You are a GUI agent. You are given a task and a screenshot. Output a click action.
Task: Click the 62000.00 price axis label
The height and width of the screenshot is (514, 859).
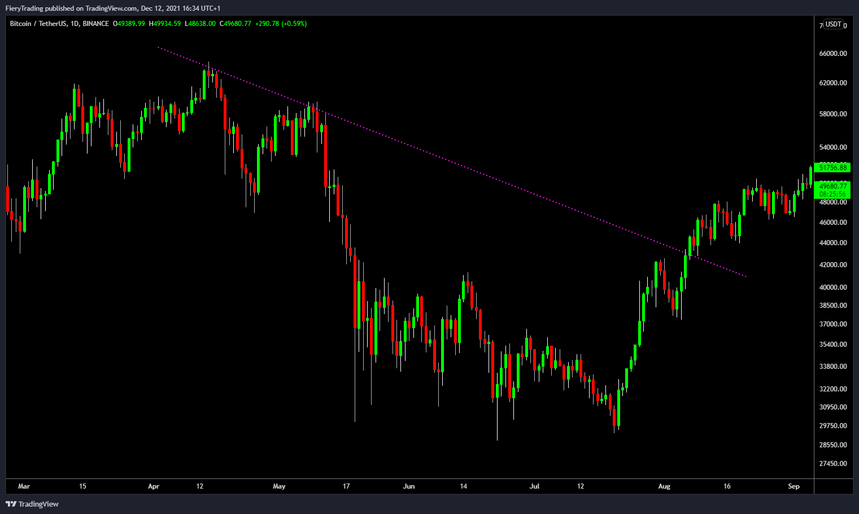coord(833,82)
